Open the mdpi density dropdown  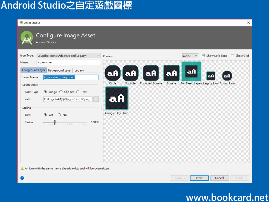(x=190, y=55)
